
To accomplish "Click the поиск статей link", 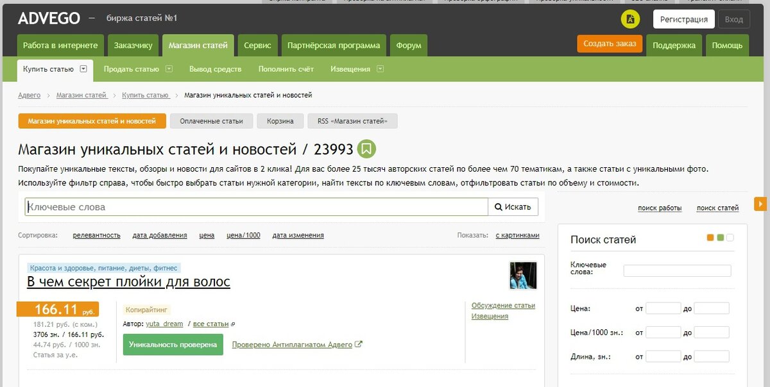I will point(718,208).
